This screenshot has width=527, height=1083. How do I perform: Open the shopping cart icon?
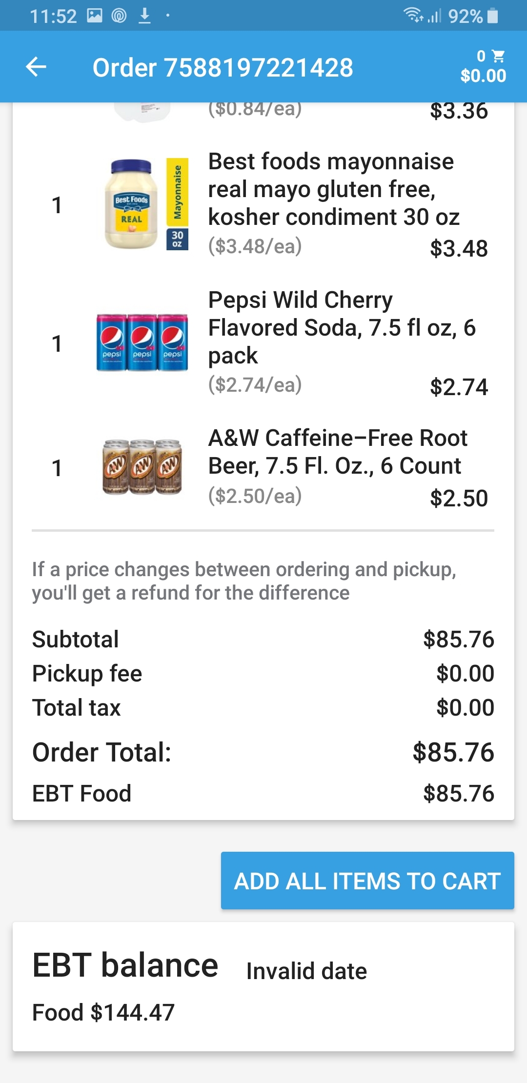pos(498,56)
